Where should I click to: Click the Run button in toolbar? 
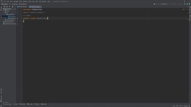pyautogui.click(x=171, y=4)
